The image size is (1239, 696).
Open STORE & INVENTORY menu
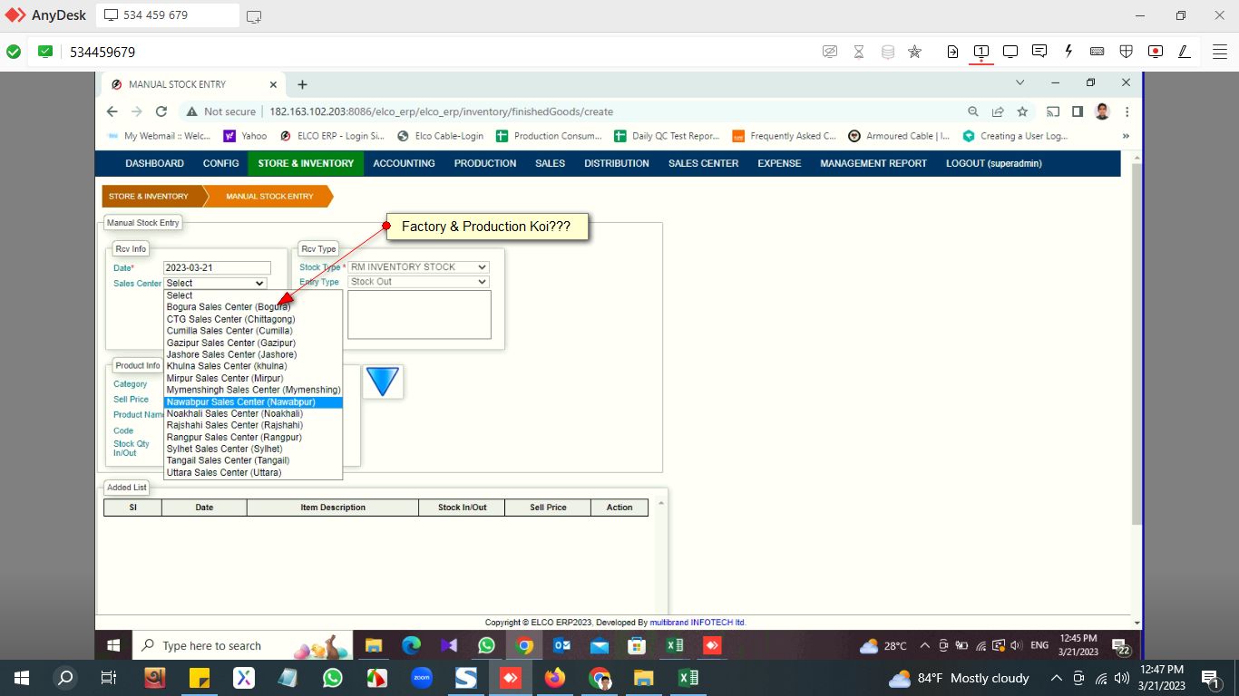point(306,163)
